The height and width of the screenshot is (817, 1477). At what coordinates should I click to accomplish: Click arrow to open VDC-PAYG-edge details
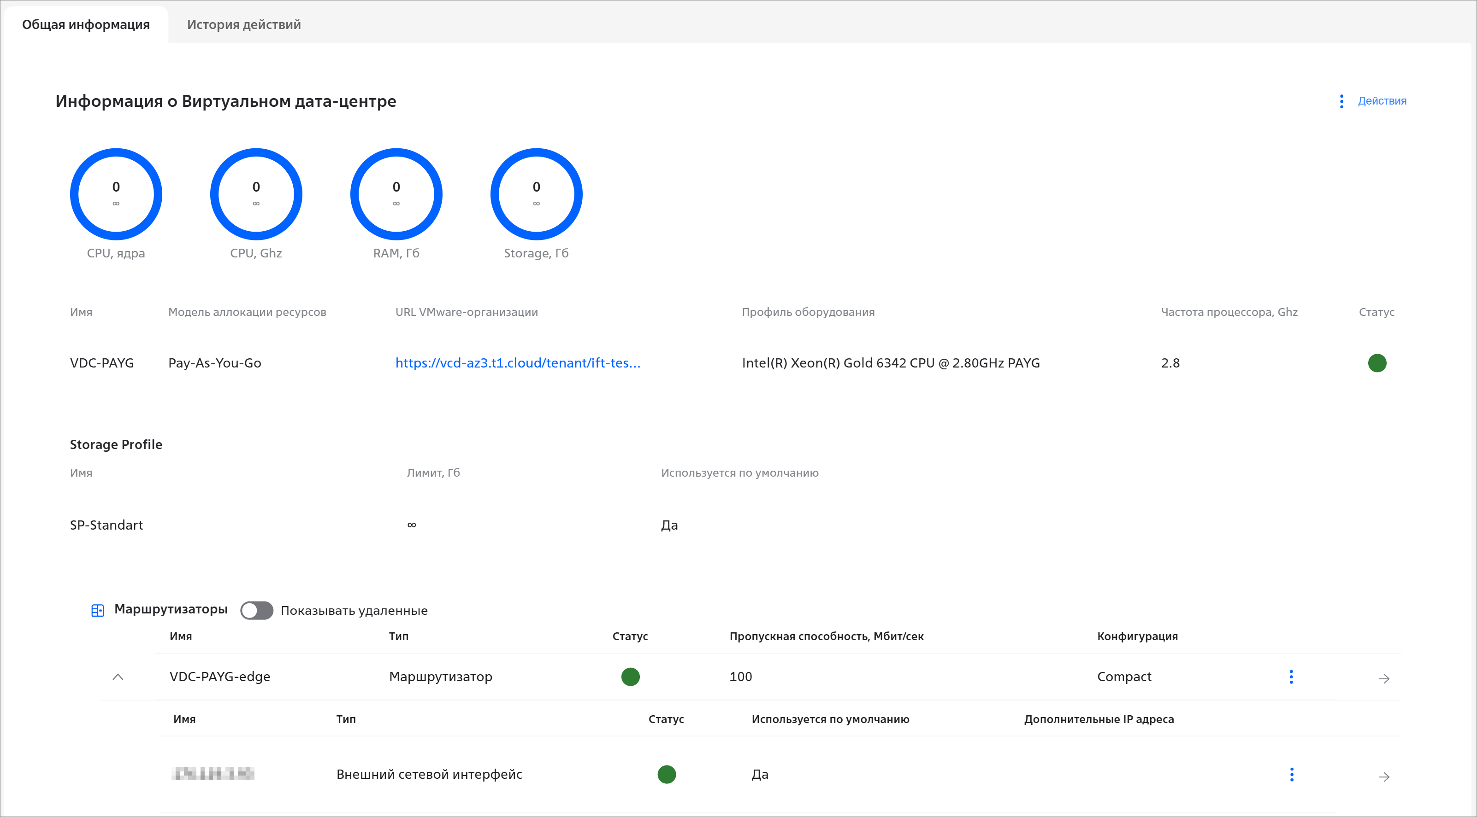(x=1383, y=678)
